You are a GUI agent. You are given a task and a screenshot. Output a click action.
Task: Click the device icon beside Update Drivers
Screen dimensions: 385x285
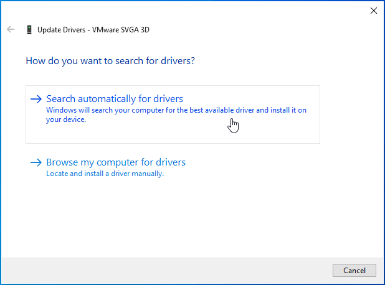(29, 29)
